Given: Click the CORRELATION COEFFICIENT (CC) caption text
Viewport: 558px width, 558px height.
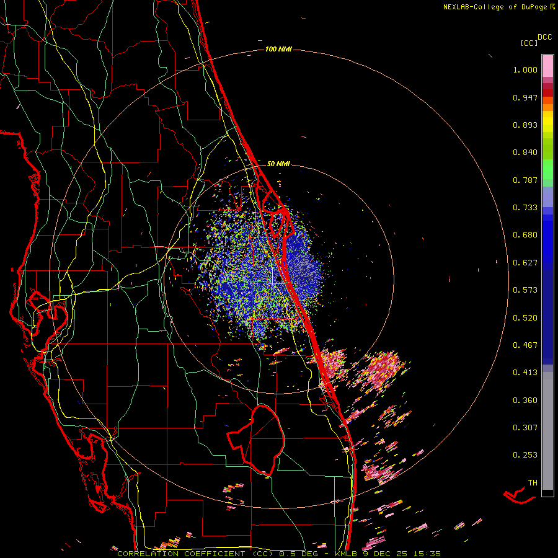Looking at the screenshot, I should click(x=195, y=554).
